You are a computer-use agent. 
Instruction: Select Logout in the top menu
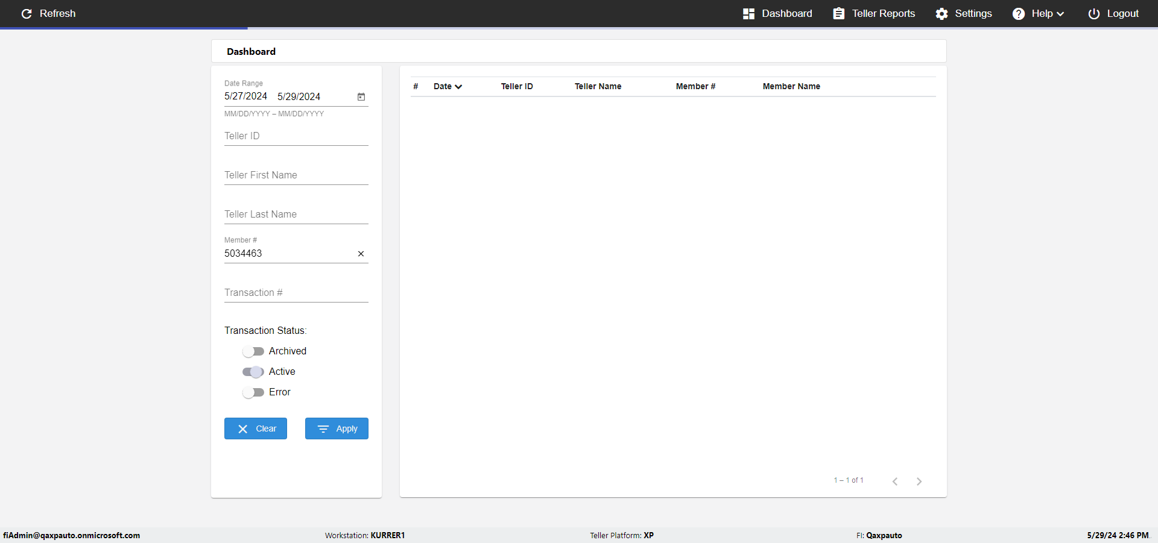point(1113,13)
